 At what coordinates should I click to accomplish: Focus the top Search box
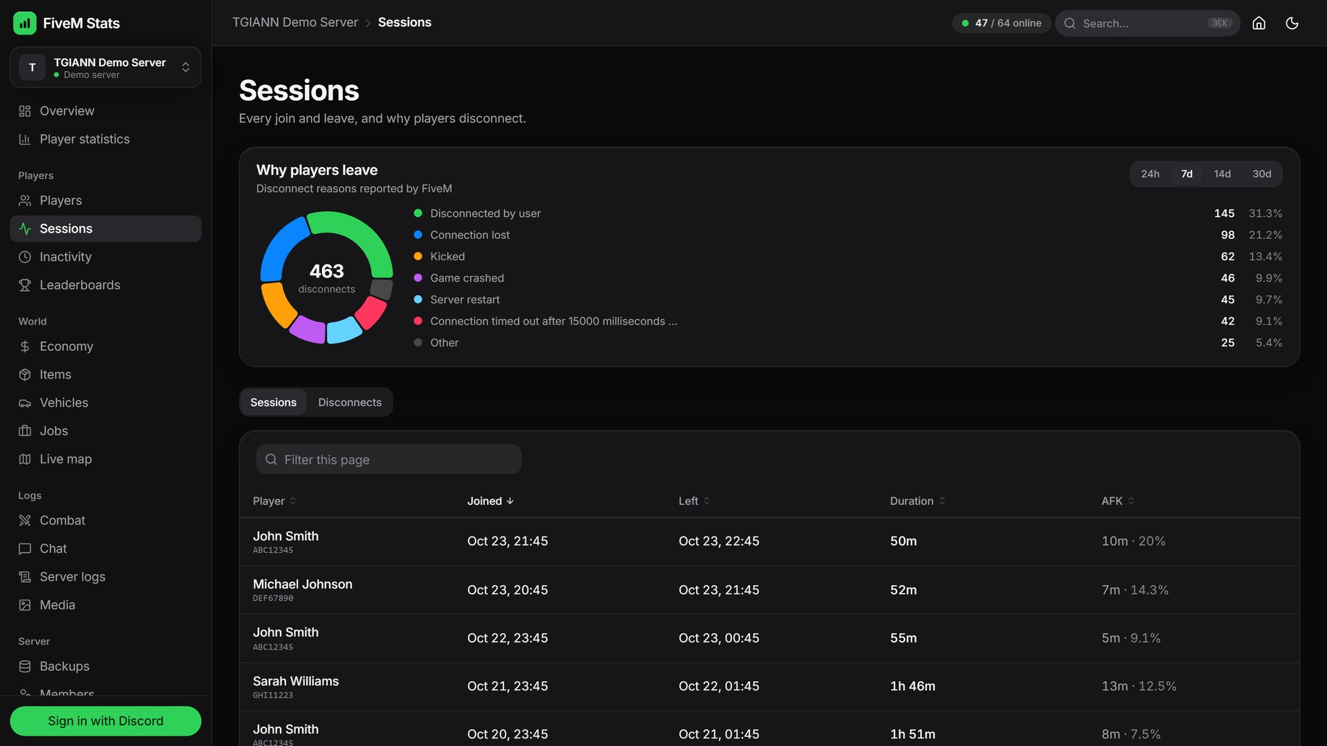[x=1147, y=23]
